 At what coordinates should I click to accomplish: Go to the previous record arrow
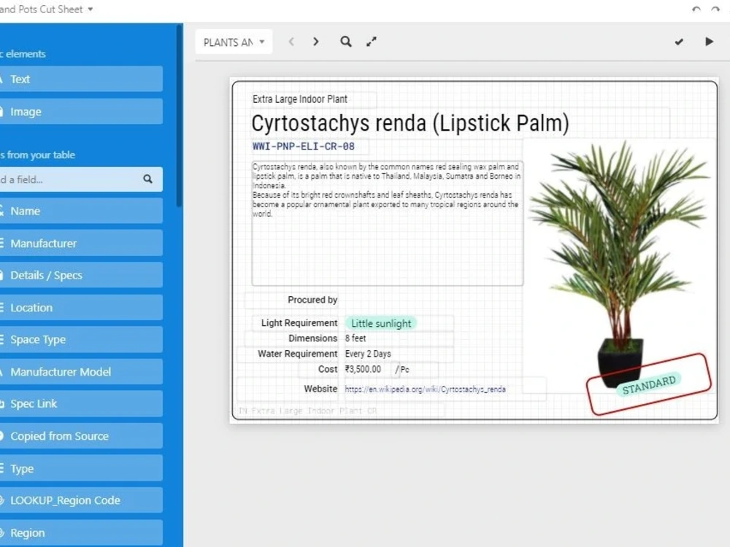(291, 42)
